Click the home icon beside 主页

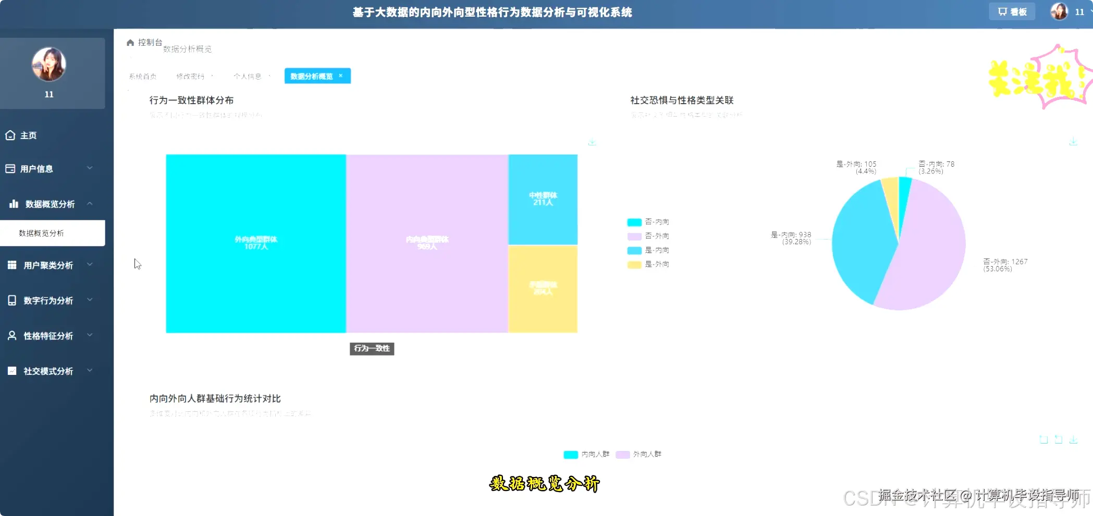click(x=10, y=135)
